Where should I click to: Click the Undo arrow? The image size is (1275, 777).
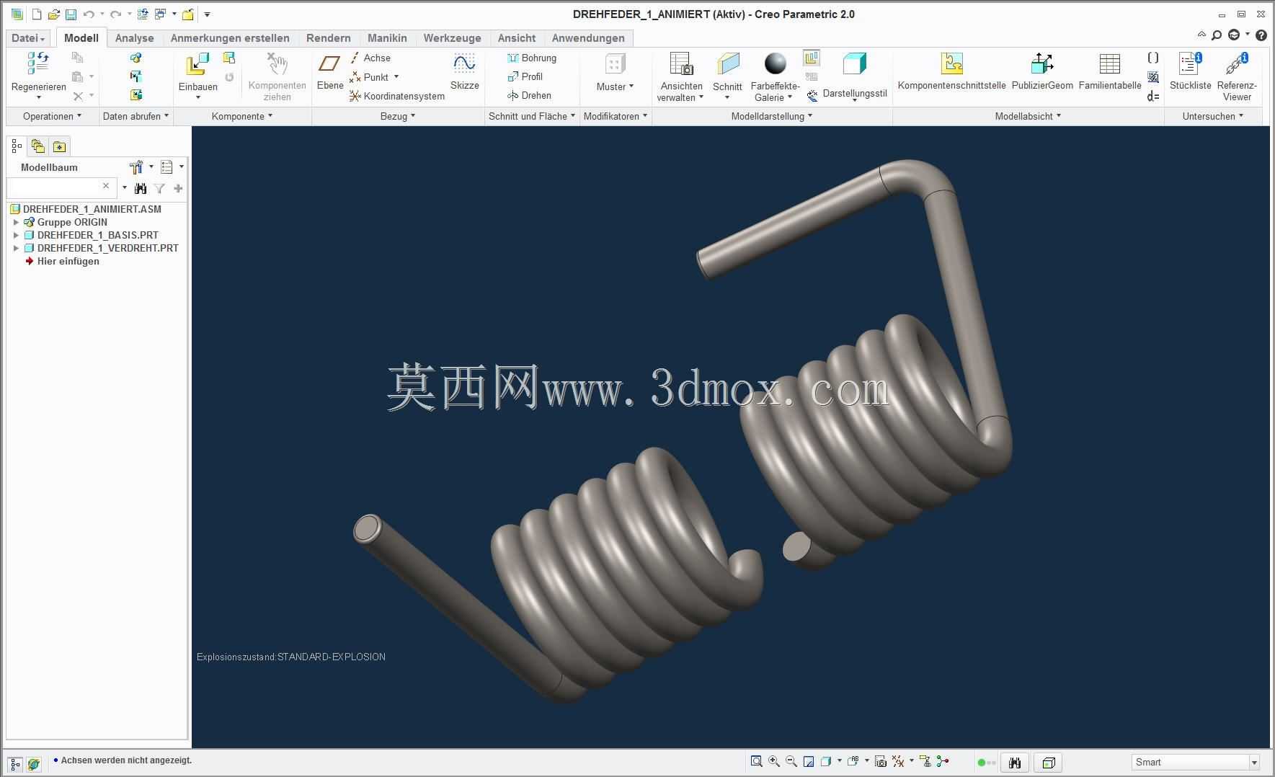(x=89, y=14)
